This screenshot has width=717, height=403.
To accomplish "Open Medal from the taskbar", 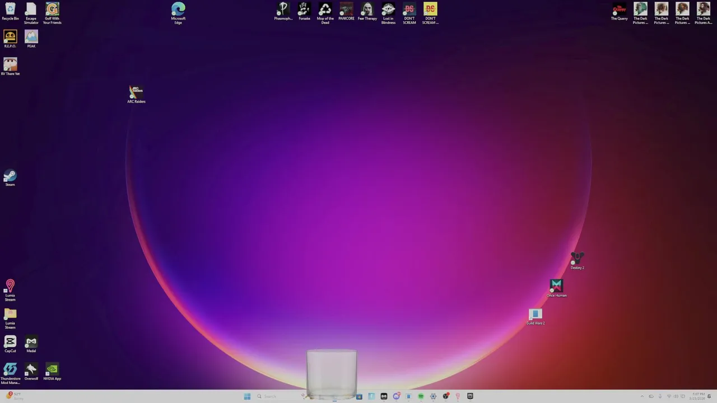I will coord(384,396).
